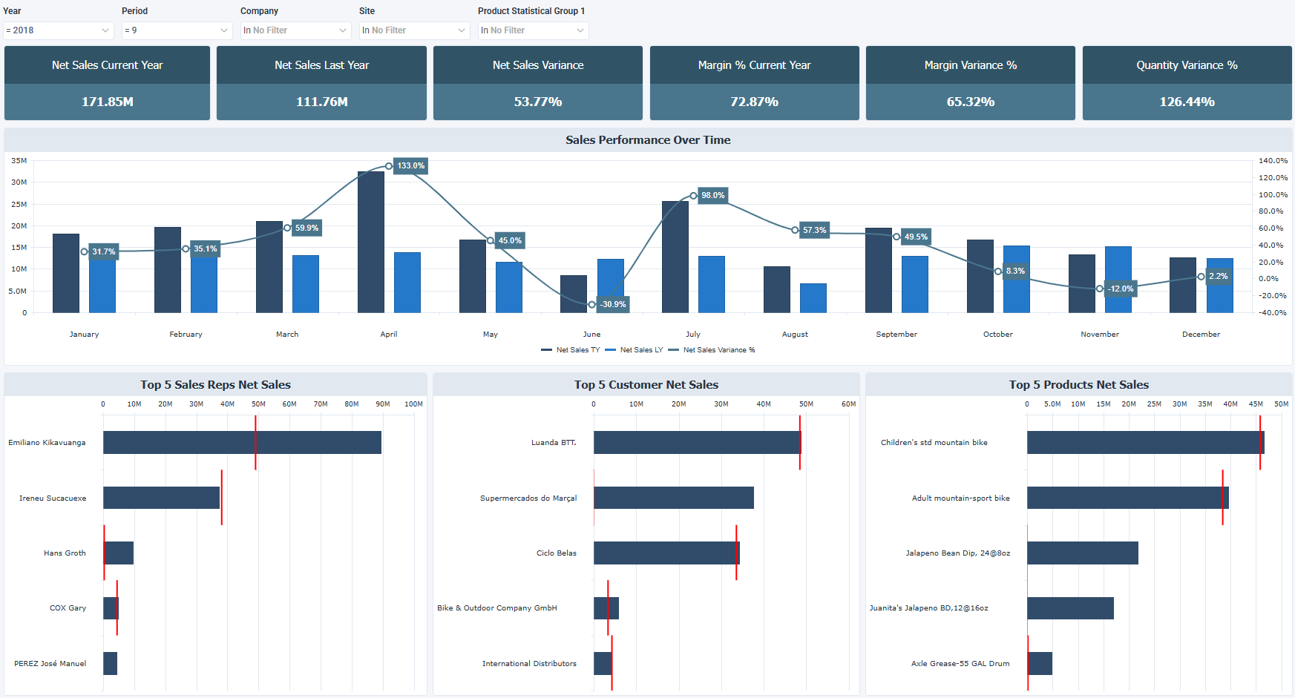1295x698 pixels.
Task: Click the September month axis label
Action: point(896,335)
